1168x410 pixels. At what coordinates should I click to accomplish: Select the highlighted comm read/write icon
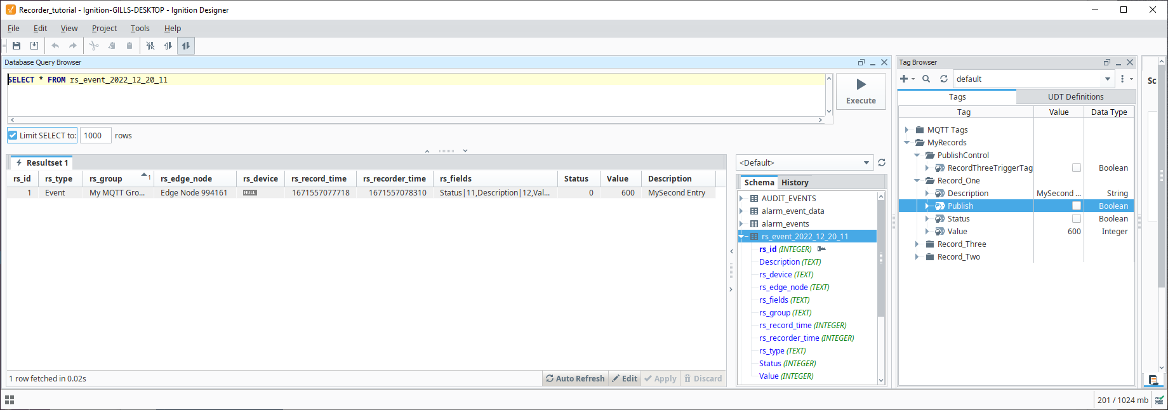point(186,46)
